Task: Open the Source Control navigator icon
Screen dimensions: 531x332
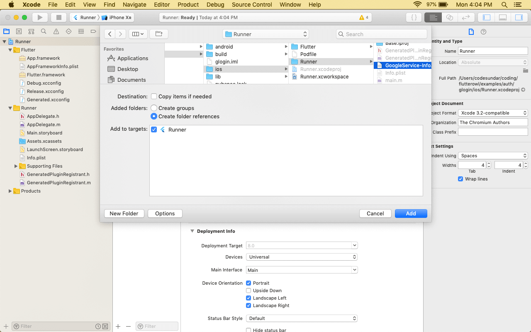Action: 19,32
